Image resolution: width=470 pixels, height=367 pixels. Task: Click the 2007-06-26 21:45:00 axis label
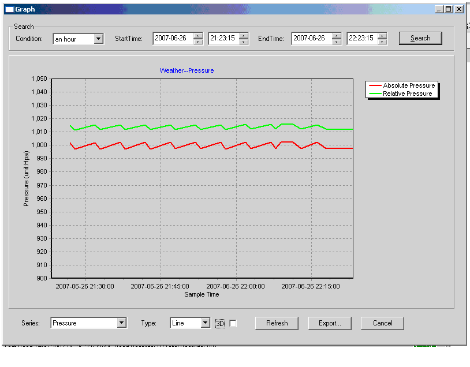pyautogui.click(x=160, y=286)
